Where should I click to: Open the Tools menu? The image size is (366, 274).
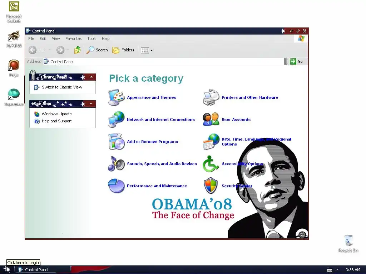92,39
